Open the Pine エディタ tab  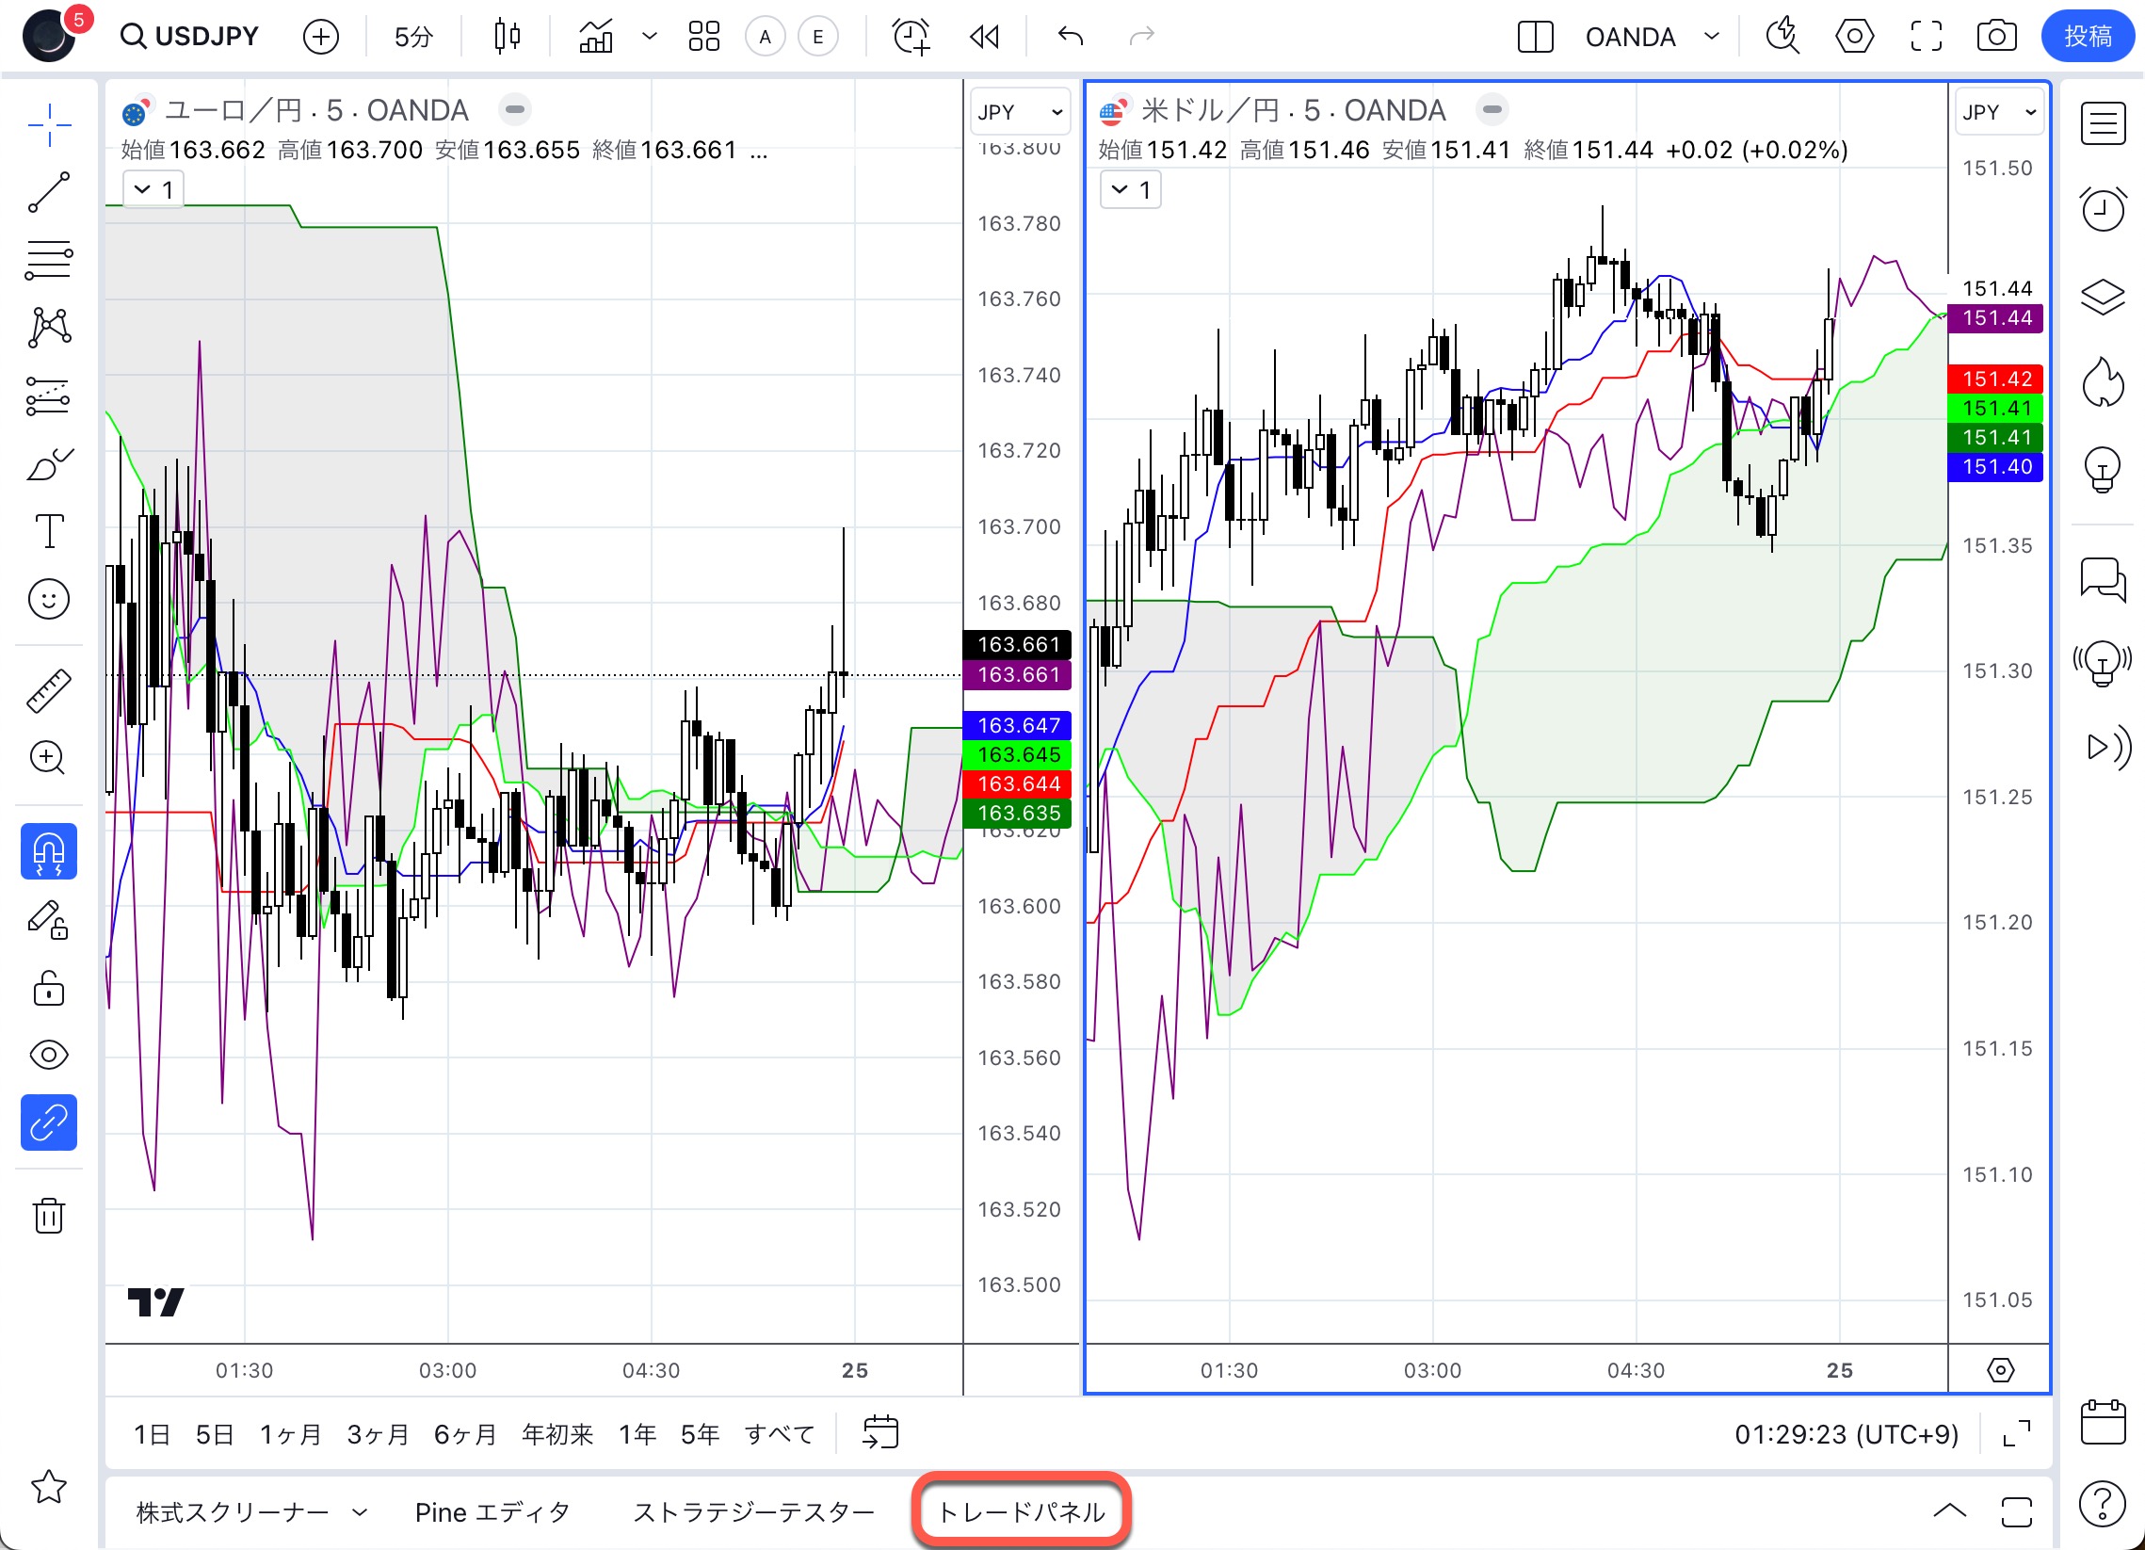click(492, 1512)
